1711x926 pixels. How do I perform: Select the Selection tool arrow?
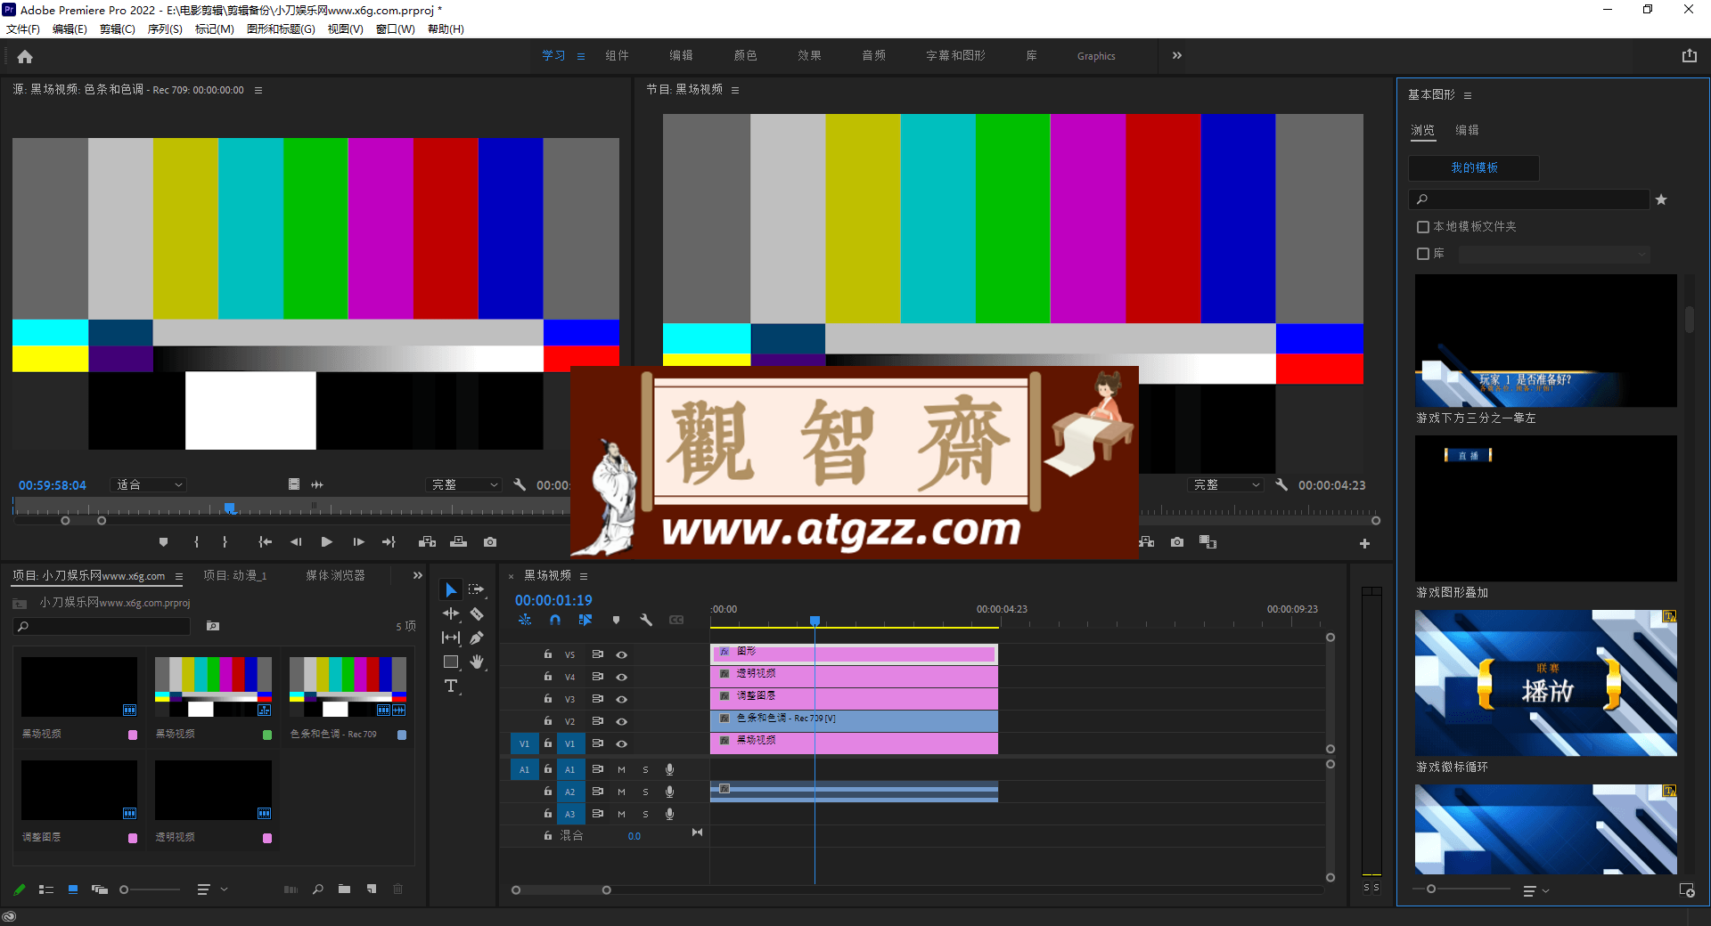451,589
